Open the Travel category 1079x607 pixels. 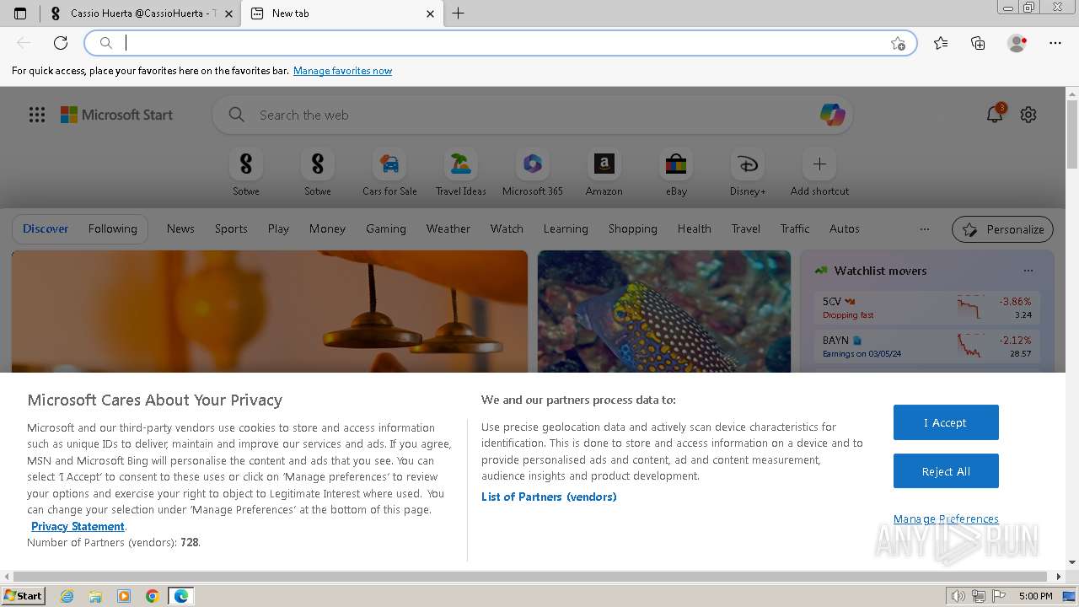746,228
